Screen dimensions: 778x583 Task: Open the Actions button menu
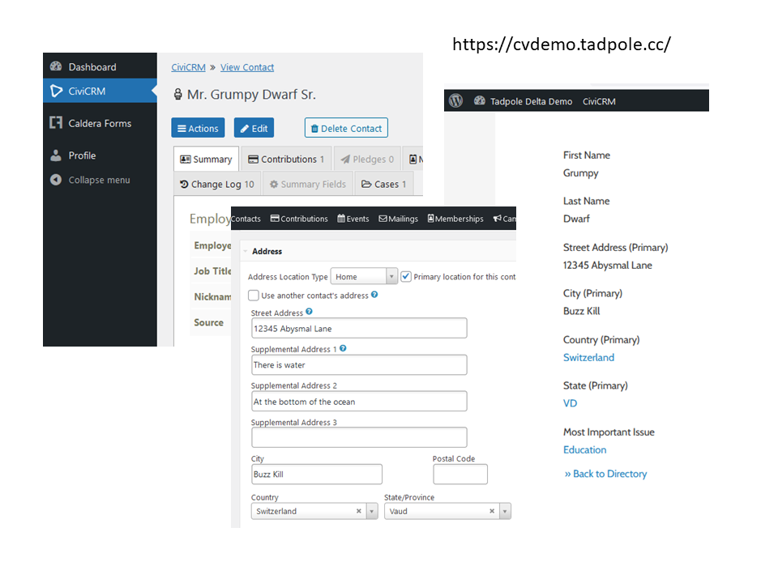198,128
